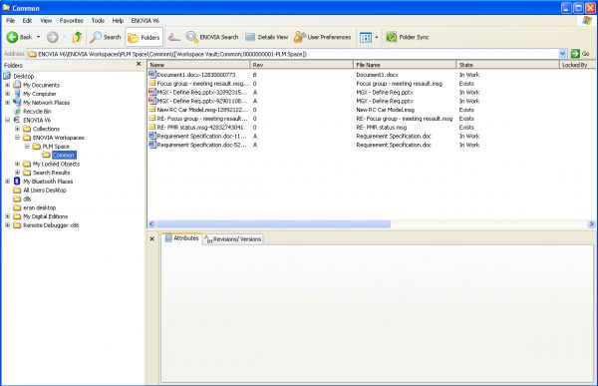
Task: Click the green Back arrow icon
Action: (12, 37)
